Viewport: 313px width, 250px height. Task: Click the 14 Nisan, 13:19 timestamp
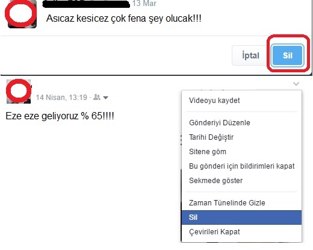point(61,98)
